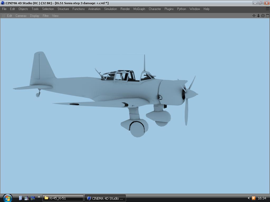This screenshot has width=270, height=202.
Task: Switch to Ki-45_Ki-51 folder taskbar button
Action: click(63, 198)
